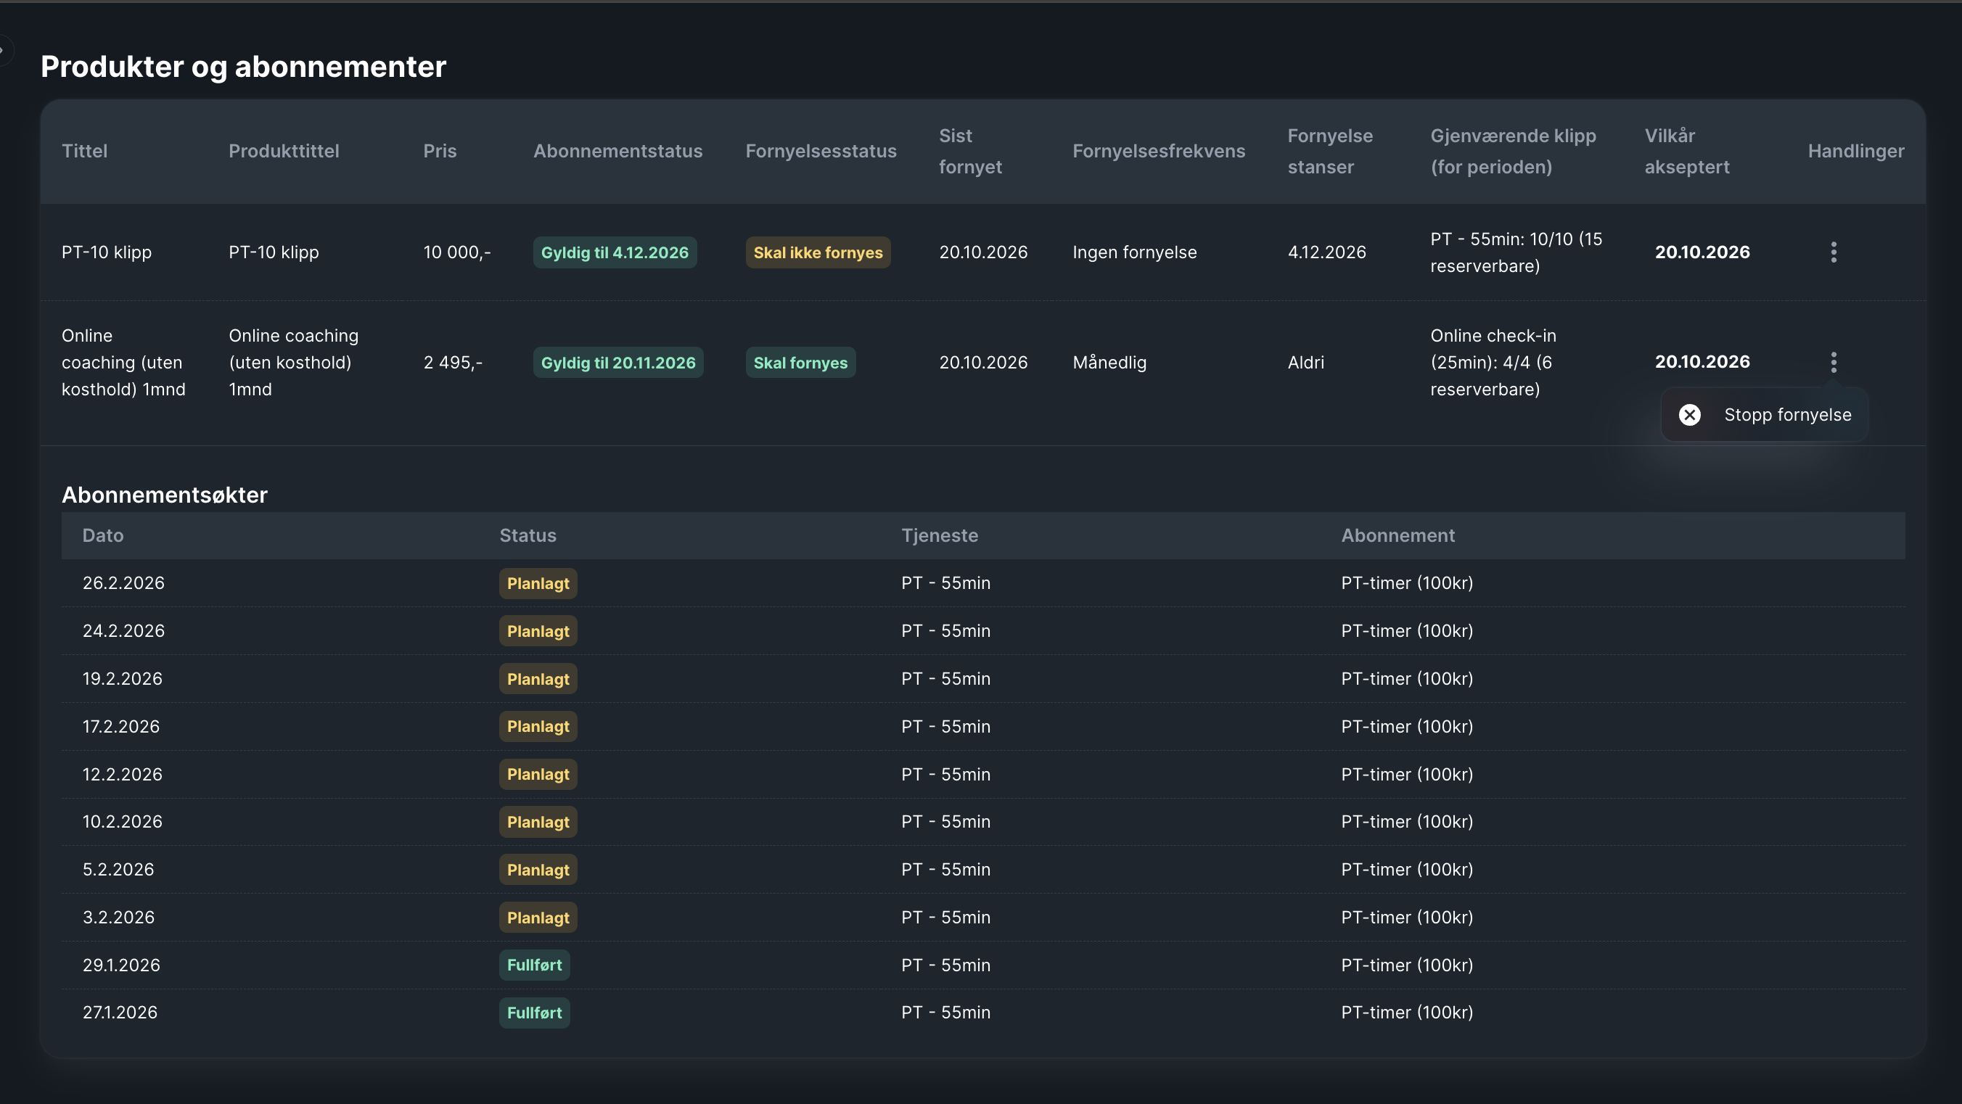Image resolution: width=1962 pixels, height=1104 pixels.
Task: Click PT - 55min service in 10.2.2026 row
Action: 946,822
